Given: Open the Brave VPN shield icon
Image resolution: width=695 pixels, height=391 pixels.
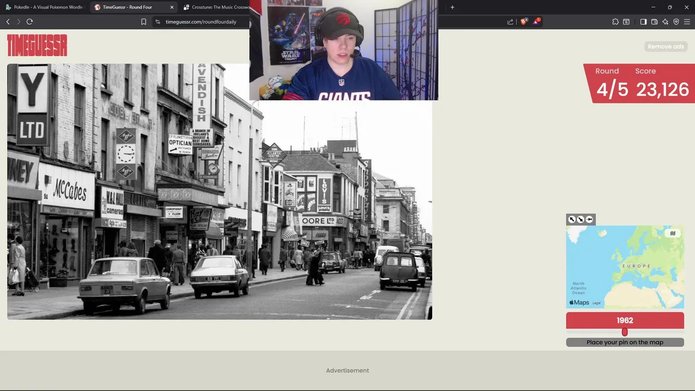Looking at the screenshot, I should [676, 22].
